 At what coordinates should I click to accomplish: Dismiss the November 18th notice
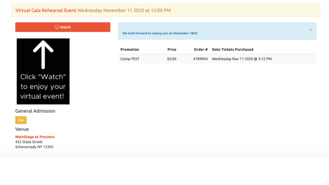pyautogui.click(x=310, y=30)
